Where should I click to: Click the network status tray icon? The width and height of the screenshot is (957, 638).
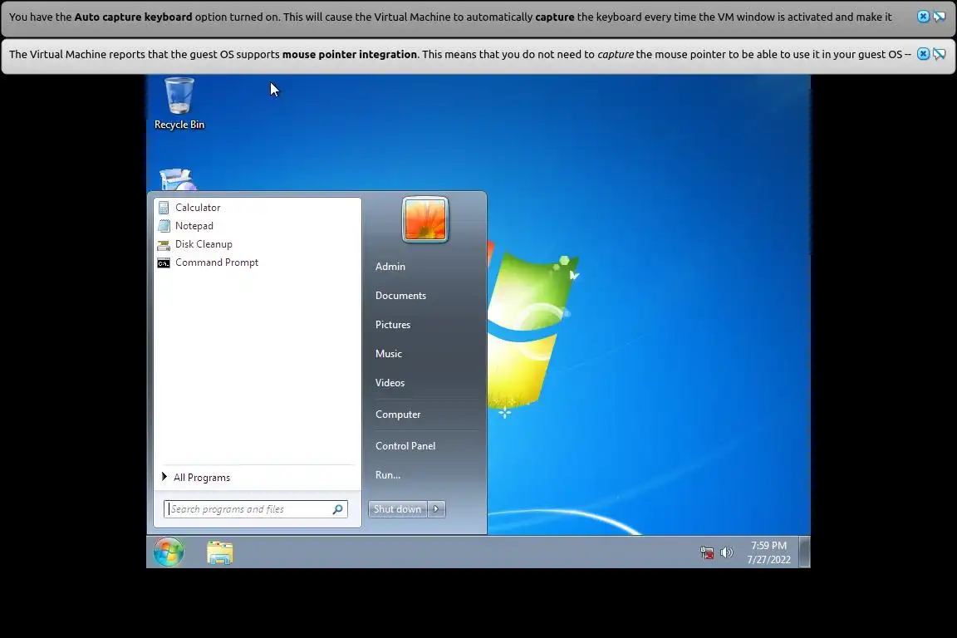(707, 552)
